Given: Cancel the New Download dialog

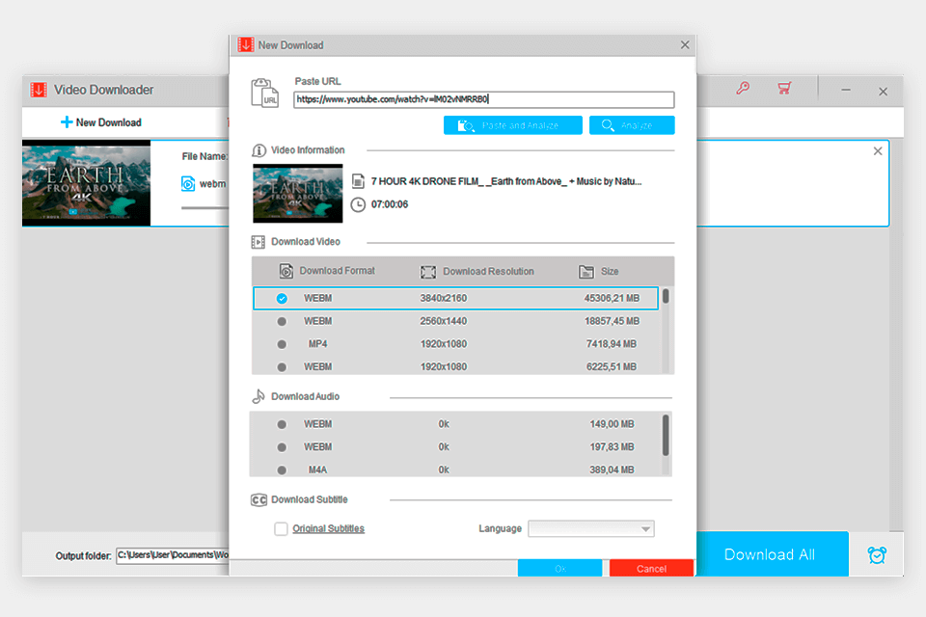Looking at the screenshot, I should [651, 568].
